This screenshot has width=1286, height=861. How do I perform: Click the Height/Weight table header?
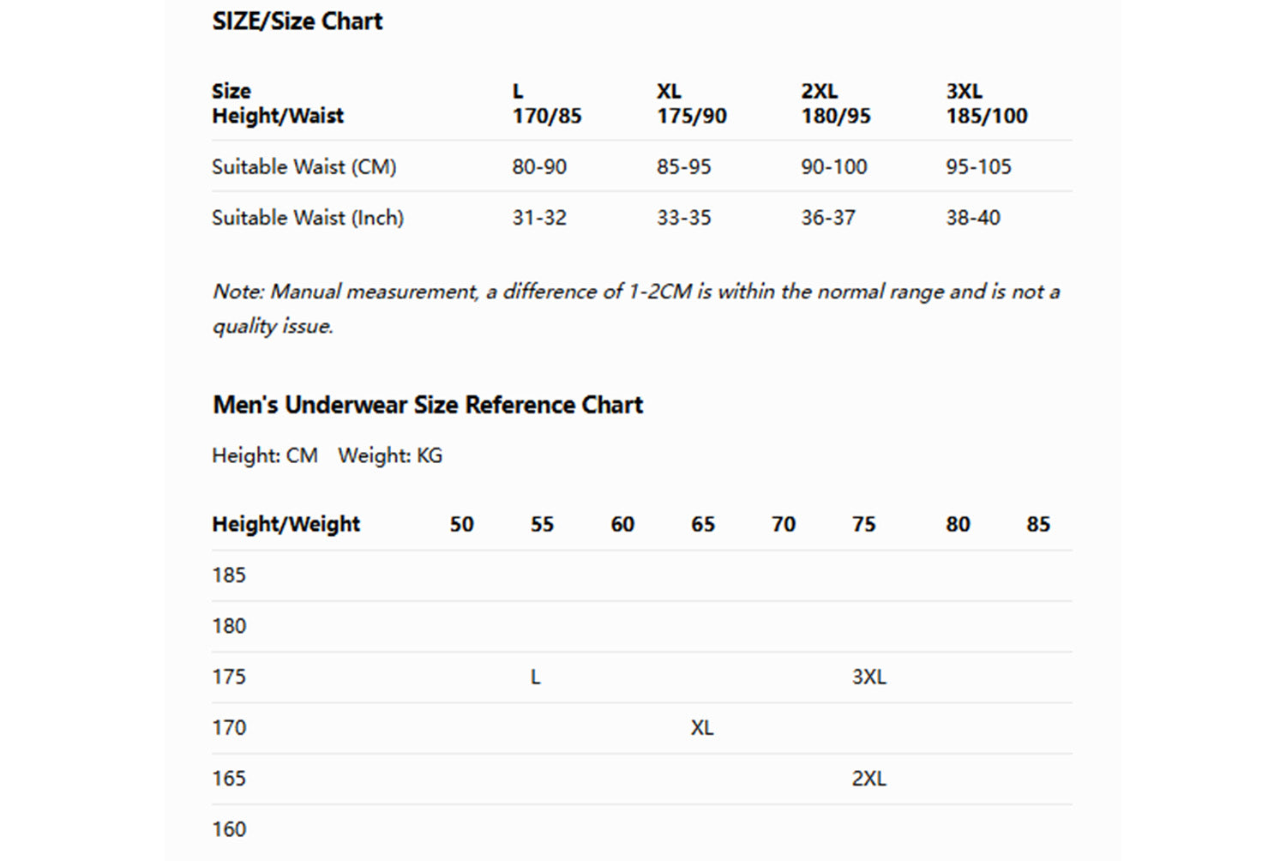click(285, 524)
